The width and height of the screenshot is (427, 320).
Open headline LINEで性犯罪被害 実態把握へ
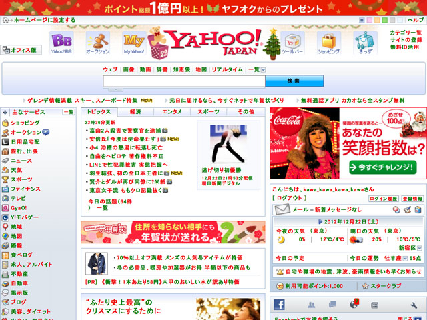[129, 165]
